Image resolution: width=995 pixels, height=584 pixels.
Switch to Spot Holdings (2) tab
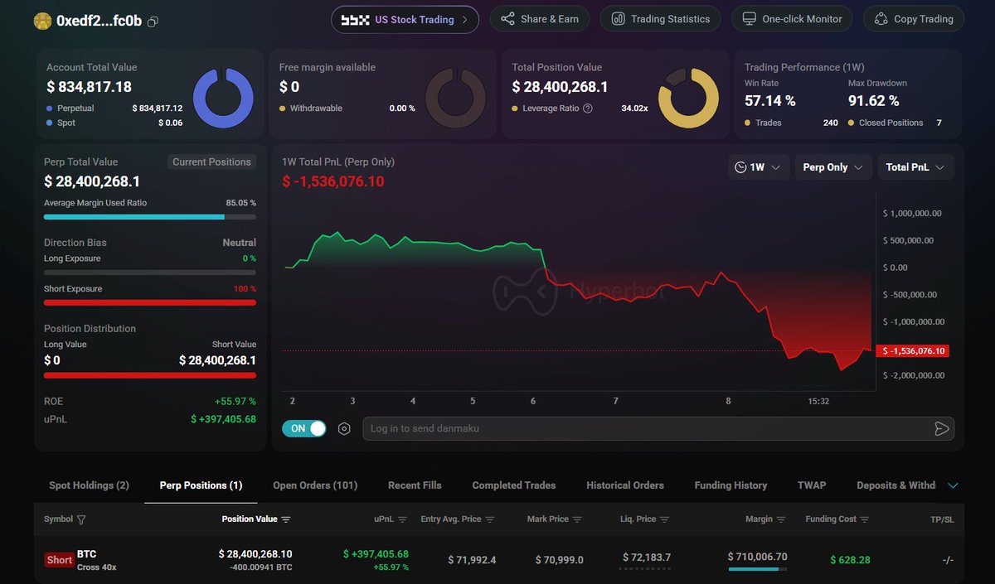(x=89, y=485)
